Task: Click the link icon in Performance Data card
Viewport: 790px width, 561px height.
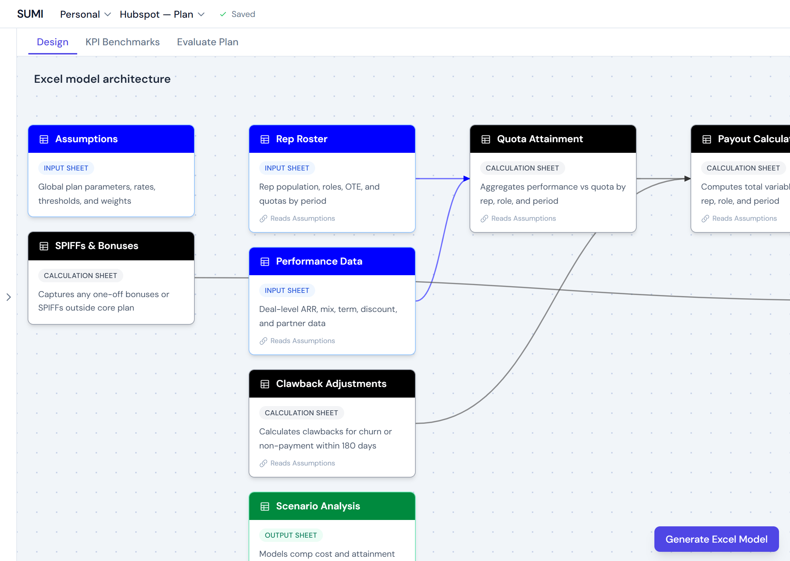Action: click(263, 341)
